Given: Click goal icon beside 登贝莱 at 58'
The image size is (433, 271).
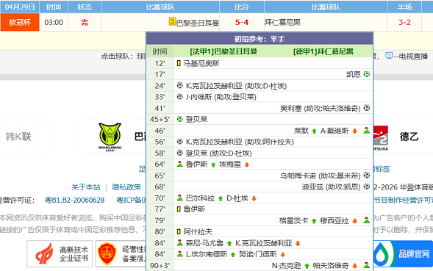Looking at the screenshot, I should click(180, 153).
